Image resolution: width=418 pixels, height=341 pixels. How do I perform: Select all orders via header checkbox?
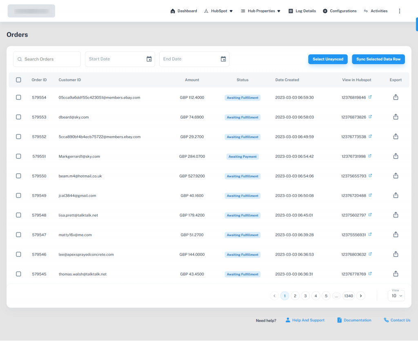coord(18,80)
